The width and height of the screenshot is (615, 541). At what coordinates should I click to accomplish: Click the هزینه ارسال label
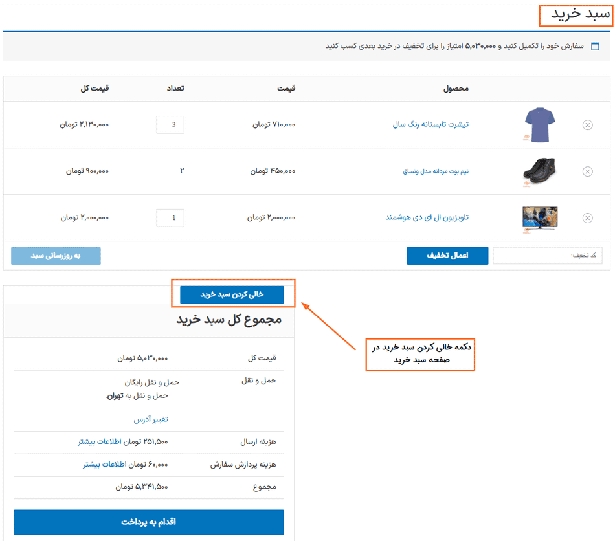pyautogui.click(x=258, y=442)
